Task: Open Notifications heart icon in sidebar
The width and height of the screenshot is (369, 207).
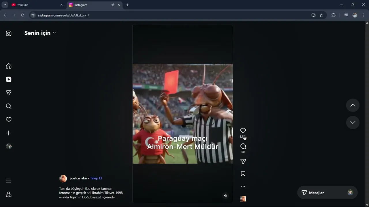Action: [9, 120]
